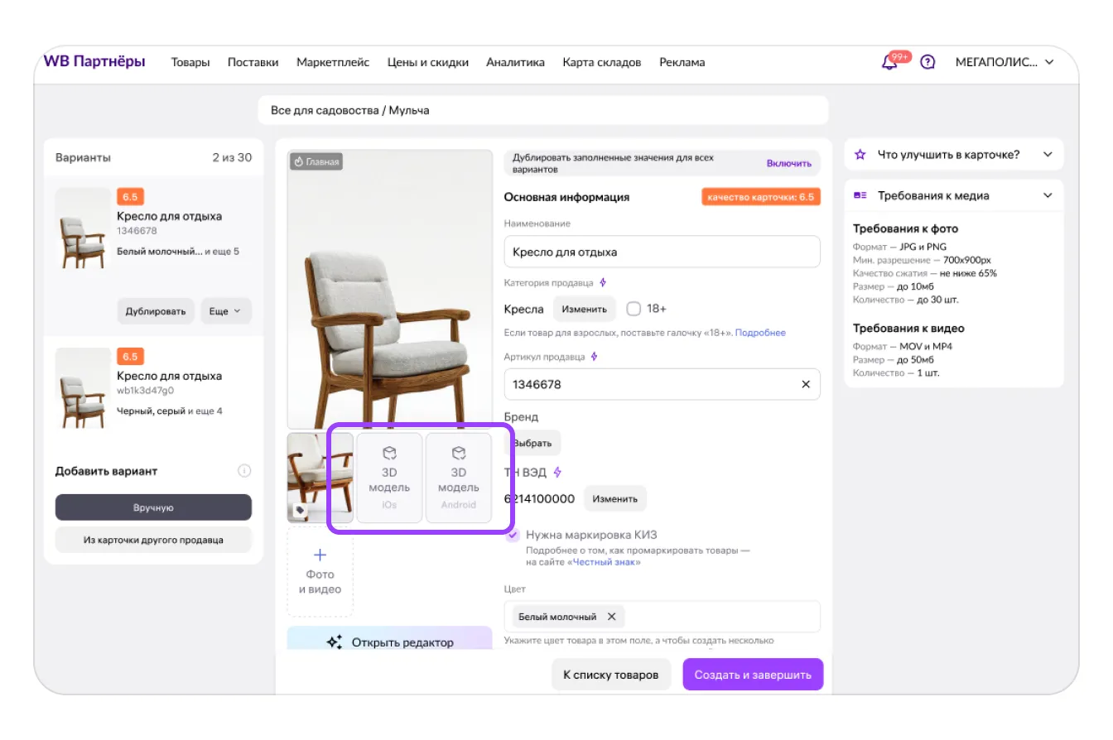Enable duplicating filled values via Включить
Viewport: 1113px width, 740px height.
[788, 163]
